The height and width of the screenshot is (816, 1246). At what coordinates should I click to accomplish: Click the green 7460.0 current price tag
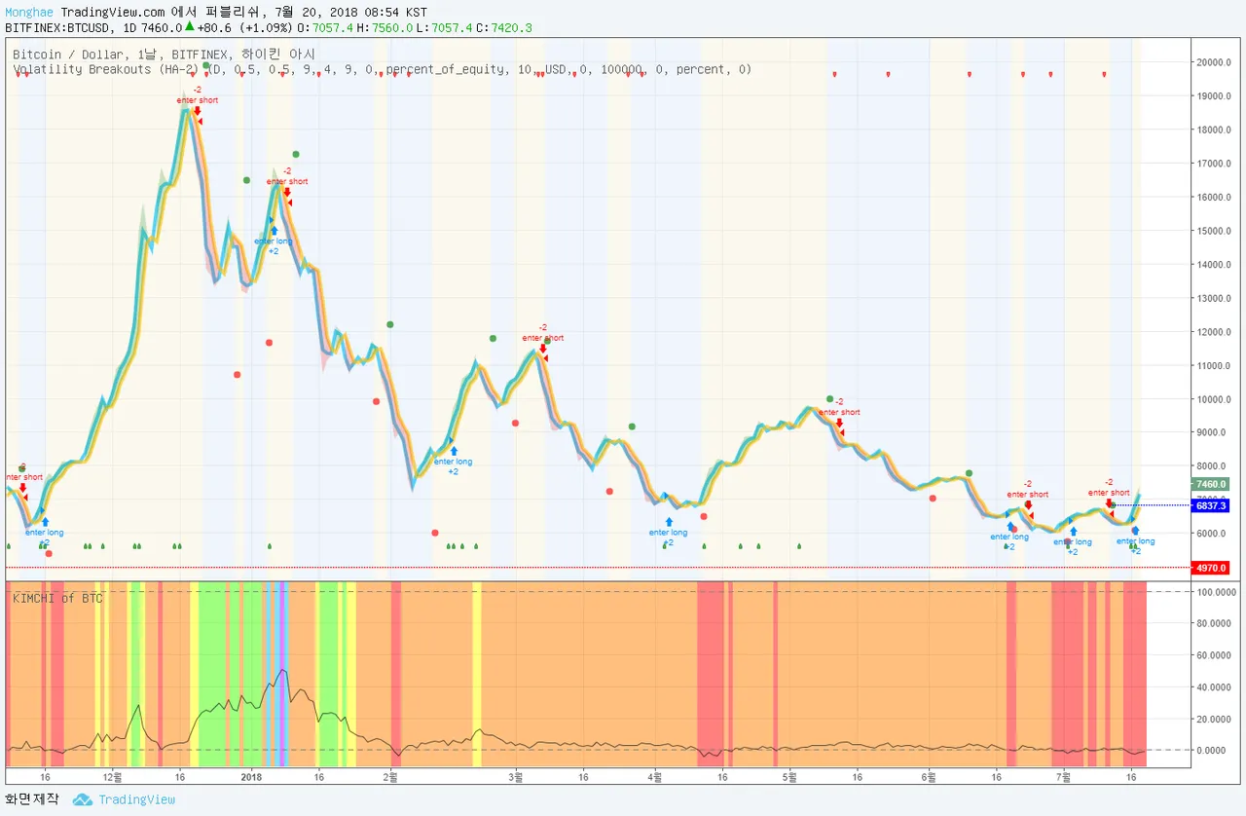tap(1210, 484)
